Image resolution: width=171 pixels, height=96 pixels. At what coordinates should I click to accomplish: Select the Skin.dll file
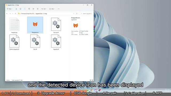35,42
